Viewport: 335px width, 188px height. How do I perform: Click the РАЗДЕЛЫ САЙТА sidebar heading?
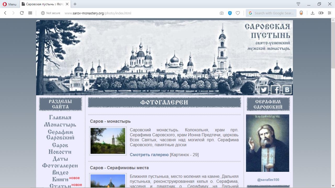(60, 104)
